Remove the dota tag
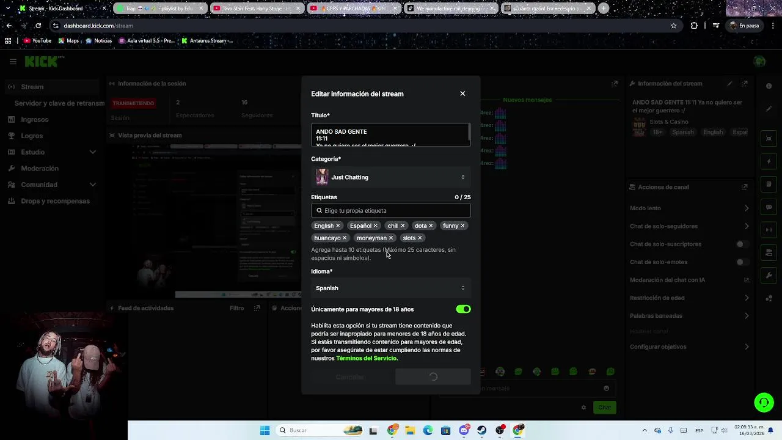Viewport: 782px width, 440px height. pos(431,226)
